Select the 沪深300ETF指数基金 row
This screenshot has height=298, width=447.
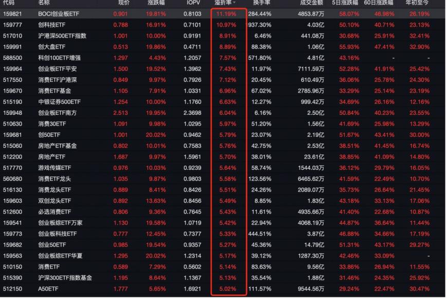pyautogui.click(x=222, y=278)
